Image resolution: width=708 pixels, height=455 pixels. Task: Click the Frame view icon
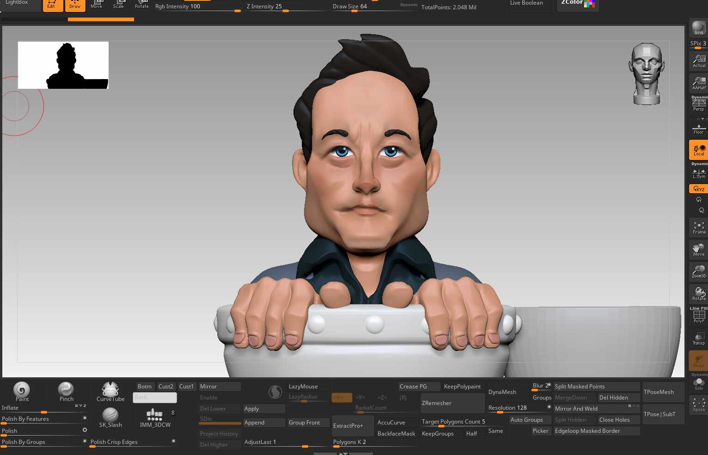click(698, 227)
